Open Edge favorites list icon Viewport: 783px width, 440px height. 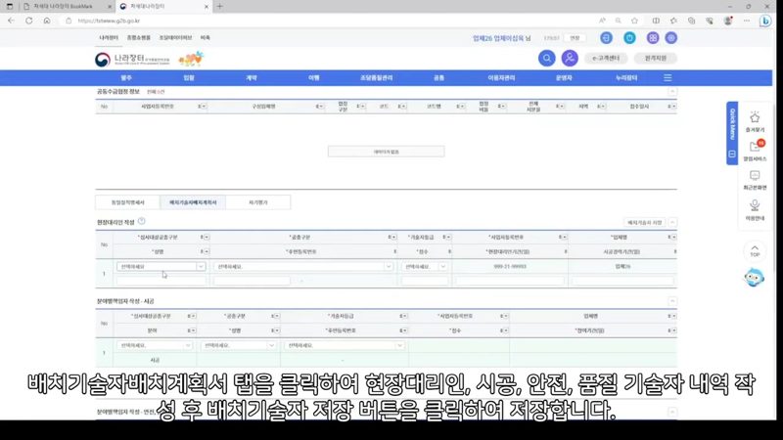pyautogui.click(x=673, y=21)
